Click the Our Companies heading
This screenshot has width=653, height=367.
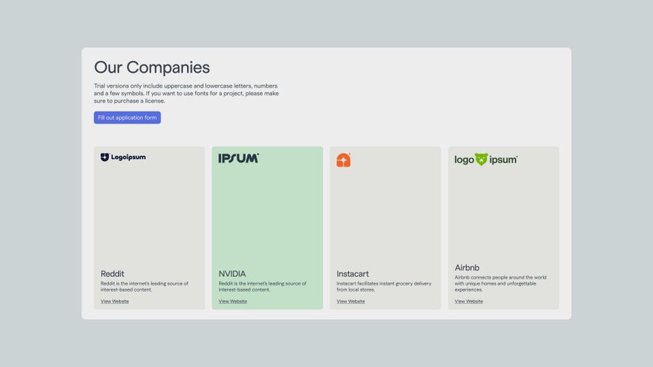(x=152, y=67)
